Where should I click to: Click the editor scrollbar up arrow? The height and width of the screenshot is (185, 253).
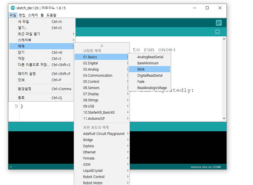(x=224, y=39)
